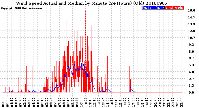The width and height of the screenshot is (199, 108).
Task: Click the 06:25 time axis label
Action: point(51,102)
